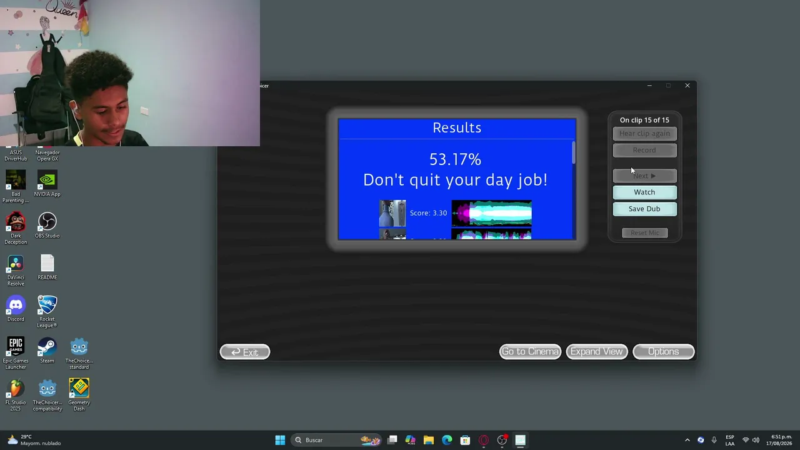Screen dimensions: 800x450
Task: Click the Watch button
Action: (644, 192)
